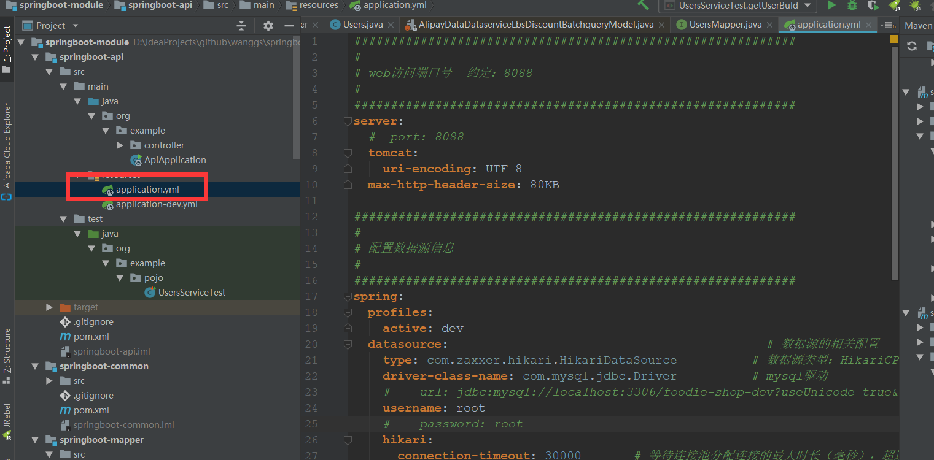Viewport: 934px width, 460px height.
Task: Debug with JRebel bug icon
Action: [x=916, y=6]
